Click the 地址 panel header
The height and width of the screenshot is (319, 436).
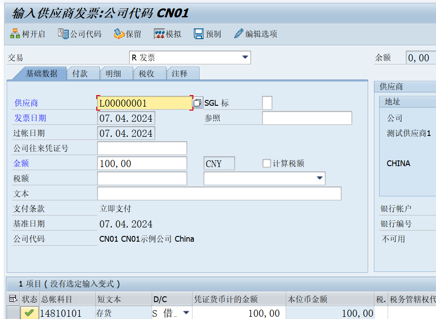[408, 102]
